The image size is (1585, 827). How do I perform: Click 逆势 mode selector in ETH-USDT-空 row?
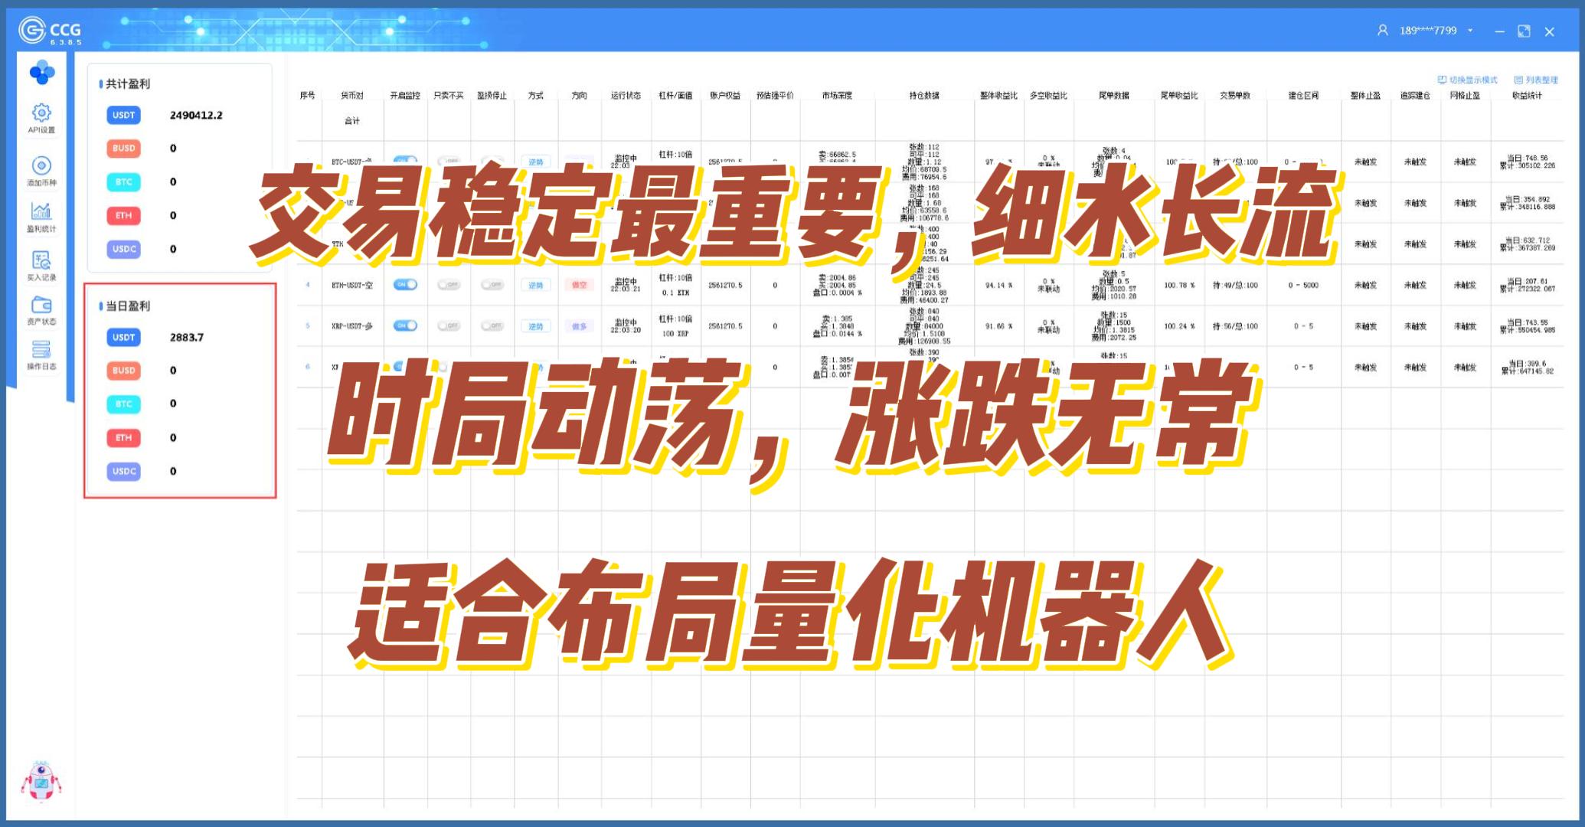(x=535, y=285)
